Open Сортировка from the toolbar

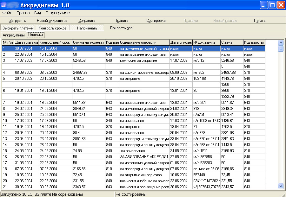[156, 21]
